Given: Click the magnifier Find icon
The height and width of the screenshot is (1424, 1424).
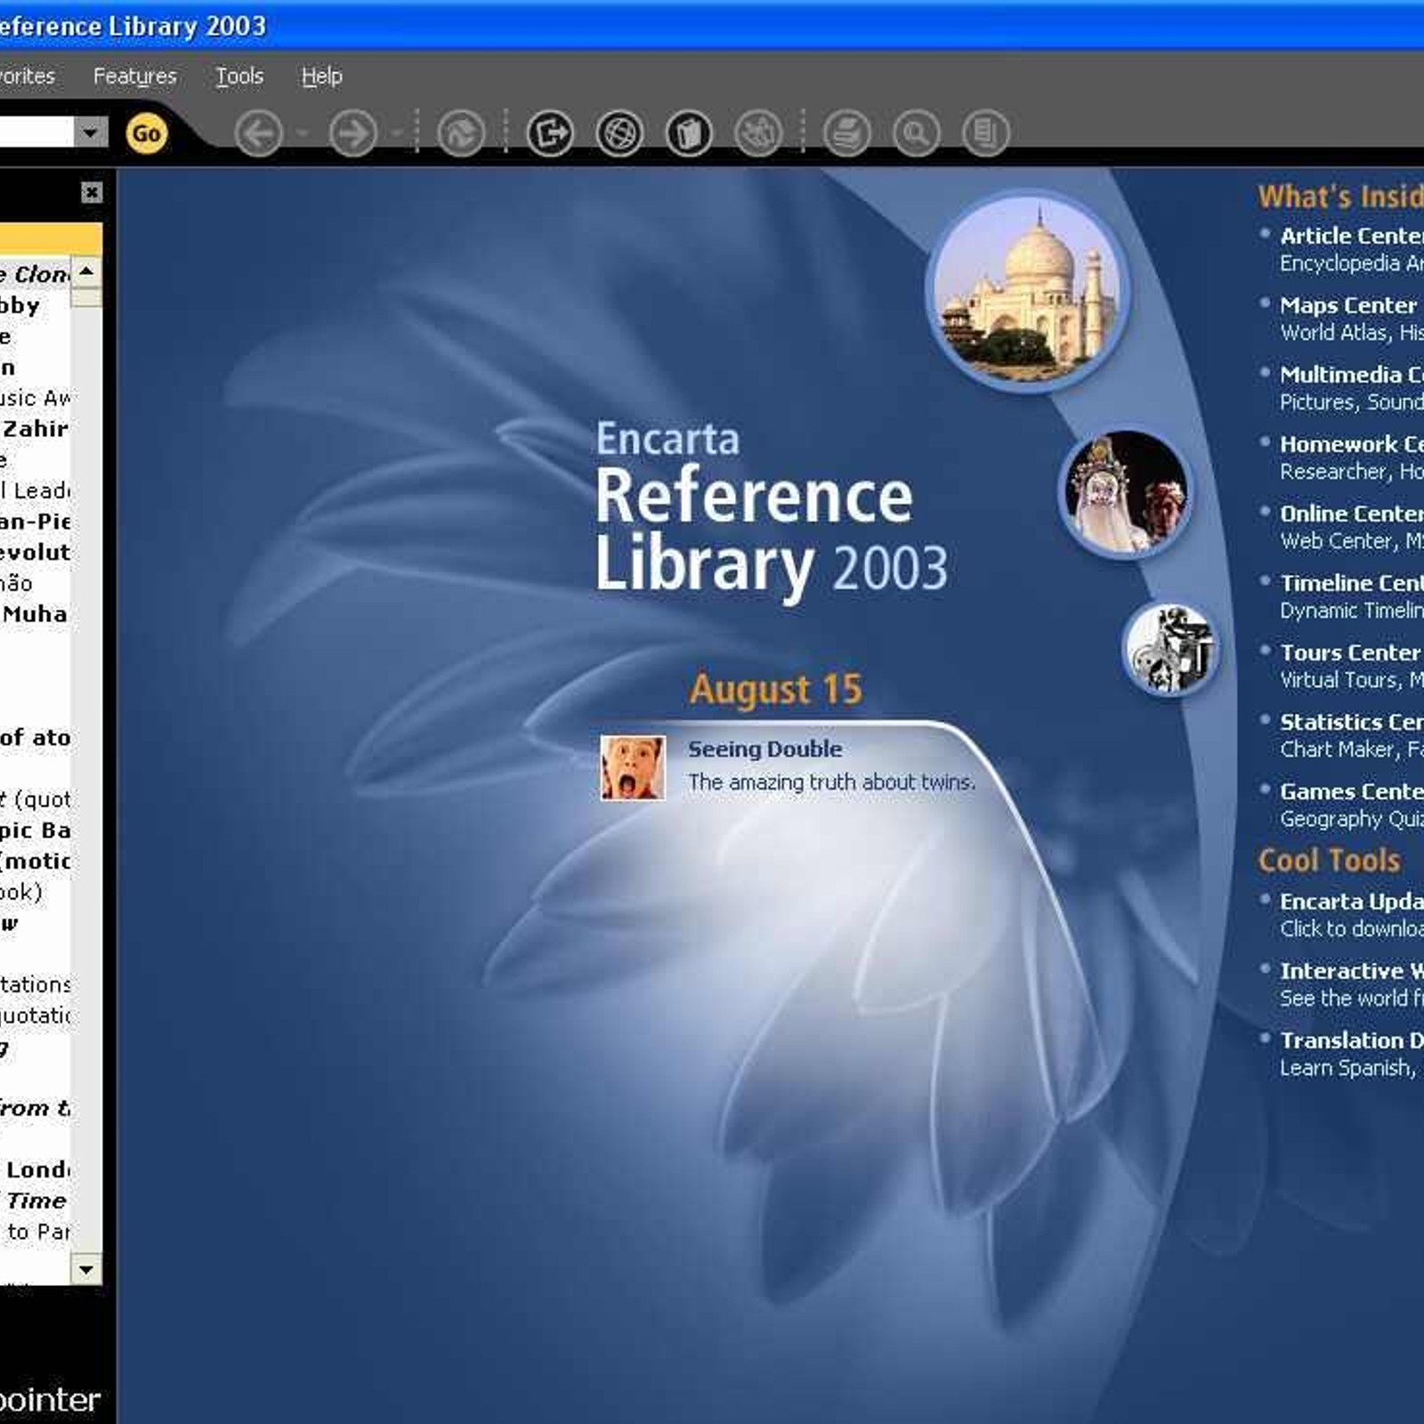Looking at the screenshot, I should [917, 133].
